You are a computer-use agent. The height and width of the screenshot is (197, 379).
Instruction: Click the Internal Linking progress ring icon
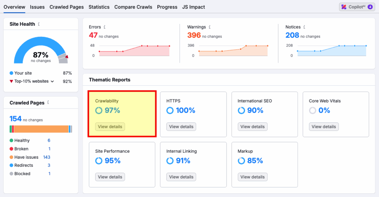pyautogui.click(x=170, y=160)
